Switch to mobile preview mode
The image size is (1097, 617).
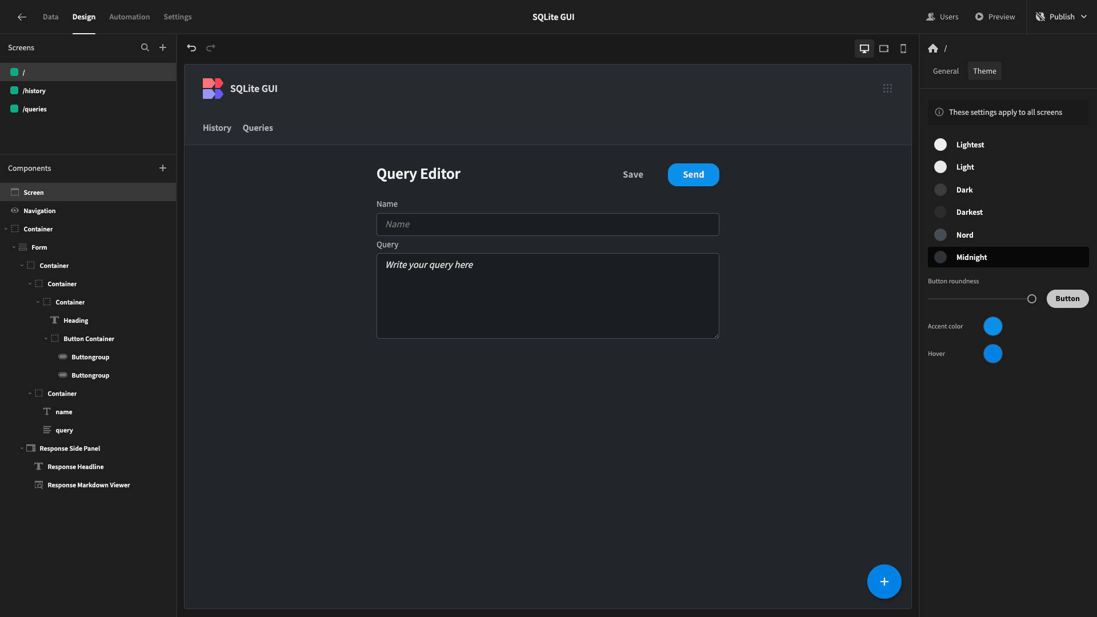pyautogui.click(x=903, y=49)
